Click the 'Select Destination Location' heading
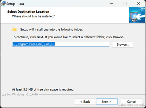 [28, 12]
